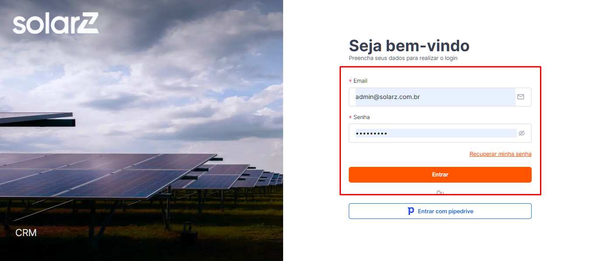596x261 pixels.
Task: Click the crossed-eye icon beside the password
Action: point(521,133)
